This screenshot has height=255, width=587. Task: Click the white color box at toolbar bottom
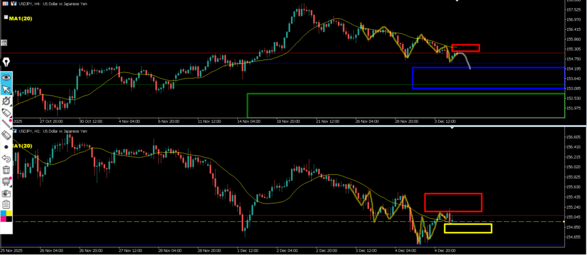coord(6,228)
